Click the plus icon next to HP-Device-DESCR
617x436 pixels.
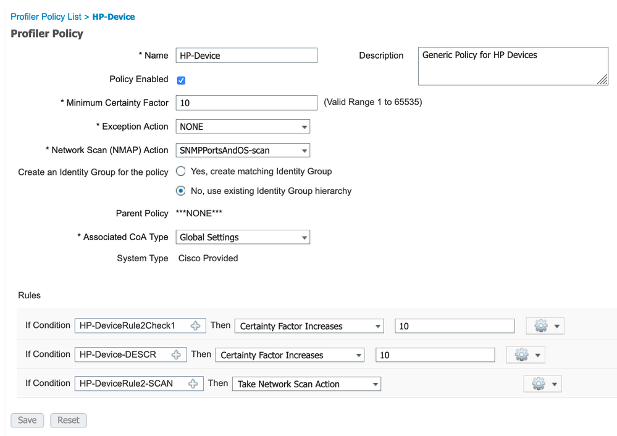(x=176, y=354)
